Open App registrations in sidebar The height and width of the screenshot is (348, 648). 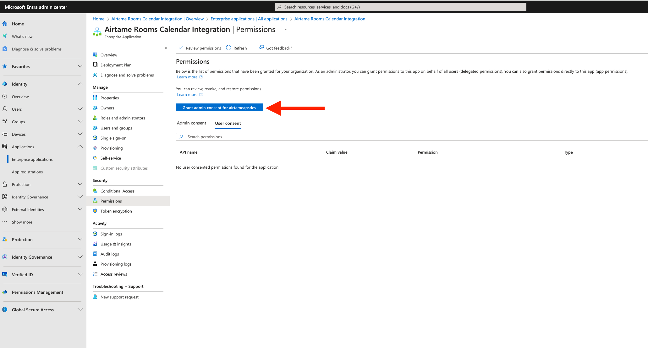point(27,172)
